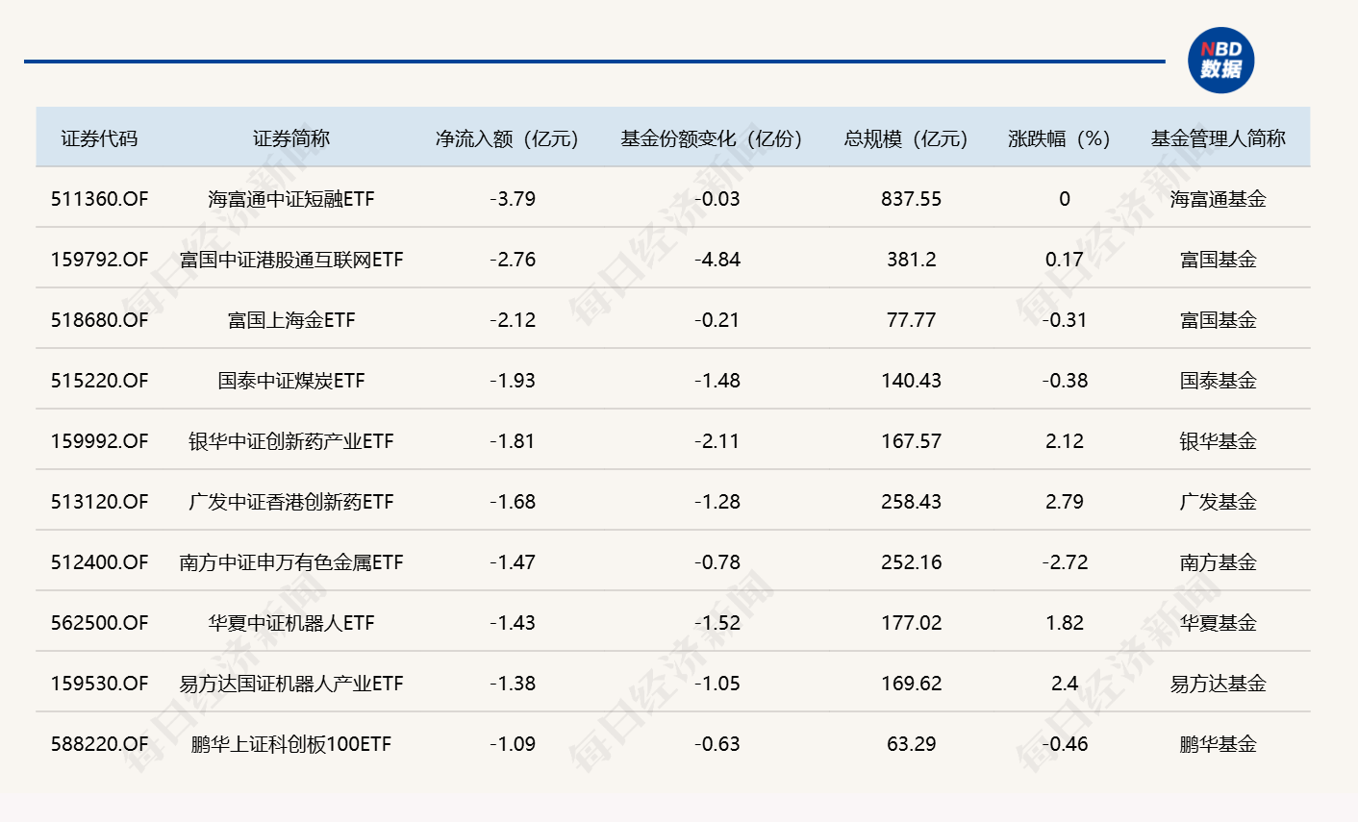Click price change 1.82 in 华夏 row
Viewport: 1358px width, 822px height.
point(1065,623)
